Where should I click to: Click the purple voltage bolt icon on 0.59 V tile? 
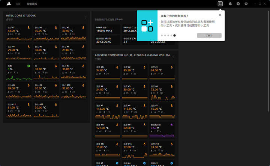coord(172,125)
